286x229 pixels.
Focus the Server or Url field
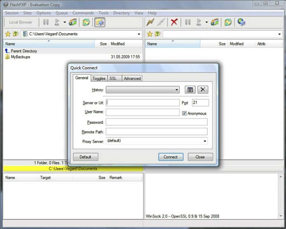coord(142,103)
